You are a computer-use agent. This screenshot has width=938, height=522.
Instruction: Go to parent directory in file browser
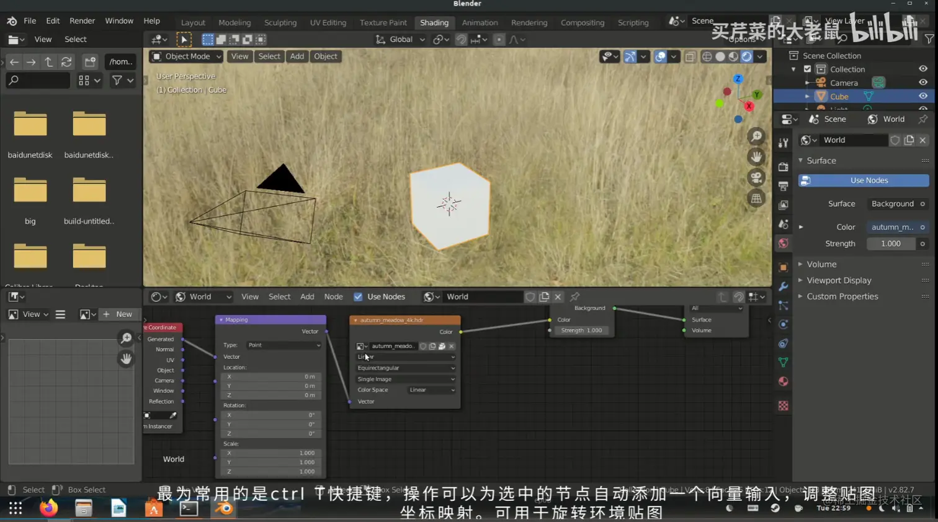[48, 62]
